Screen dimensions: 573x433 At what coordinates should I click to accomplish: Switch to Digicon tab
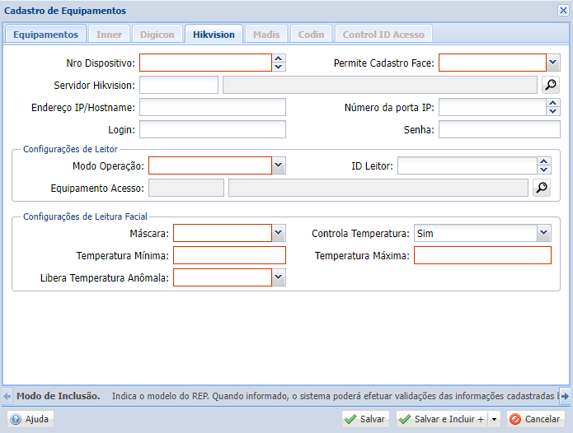[x=157, y=35]
